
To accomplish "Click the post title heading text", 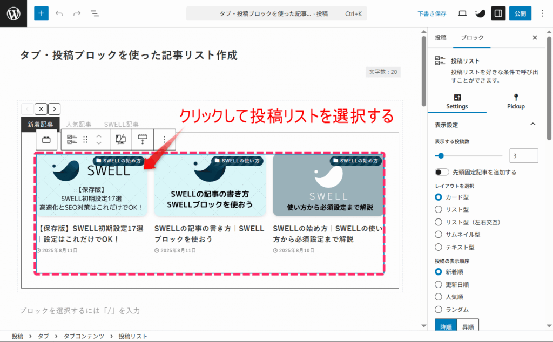I will pyautogui.click(x=129, y=55).
